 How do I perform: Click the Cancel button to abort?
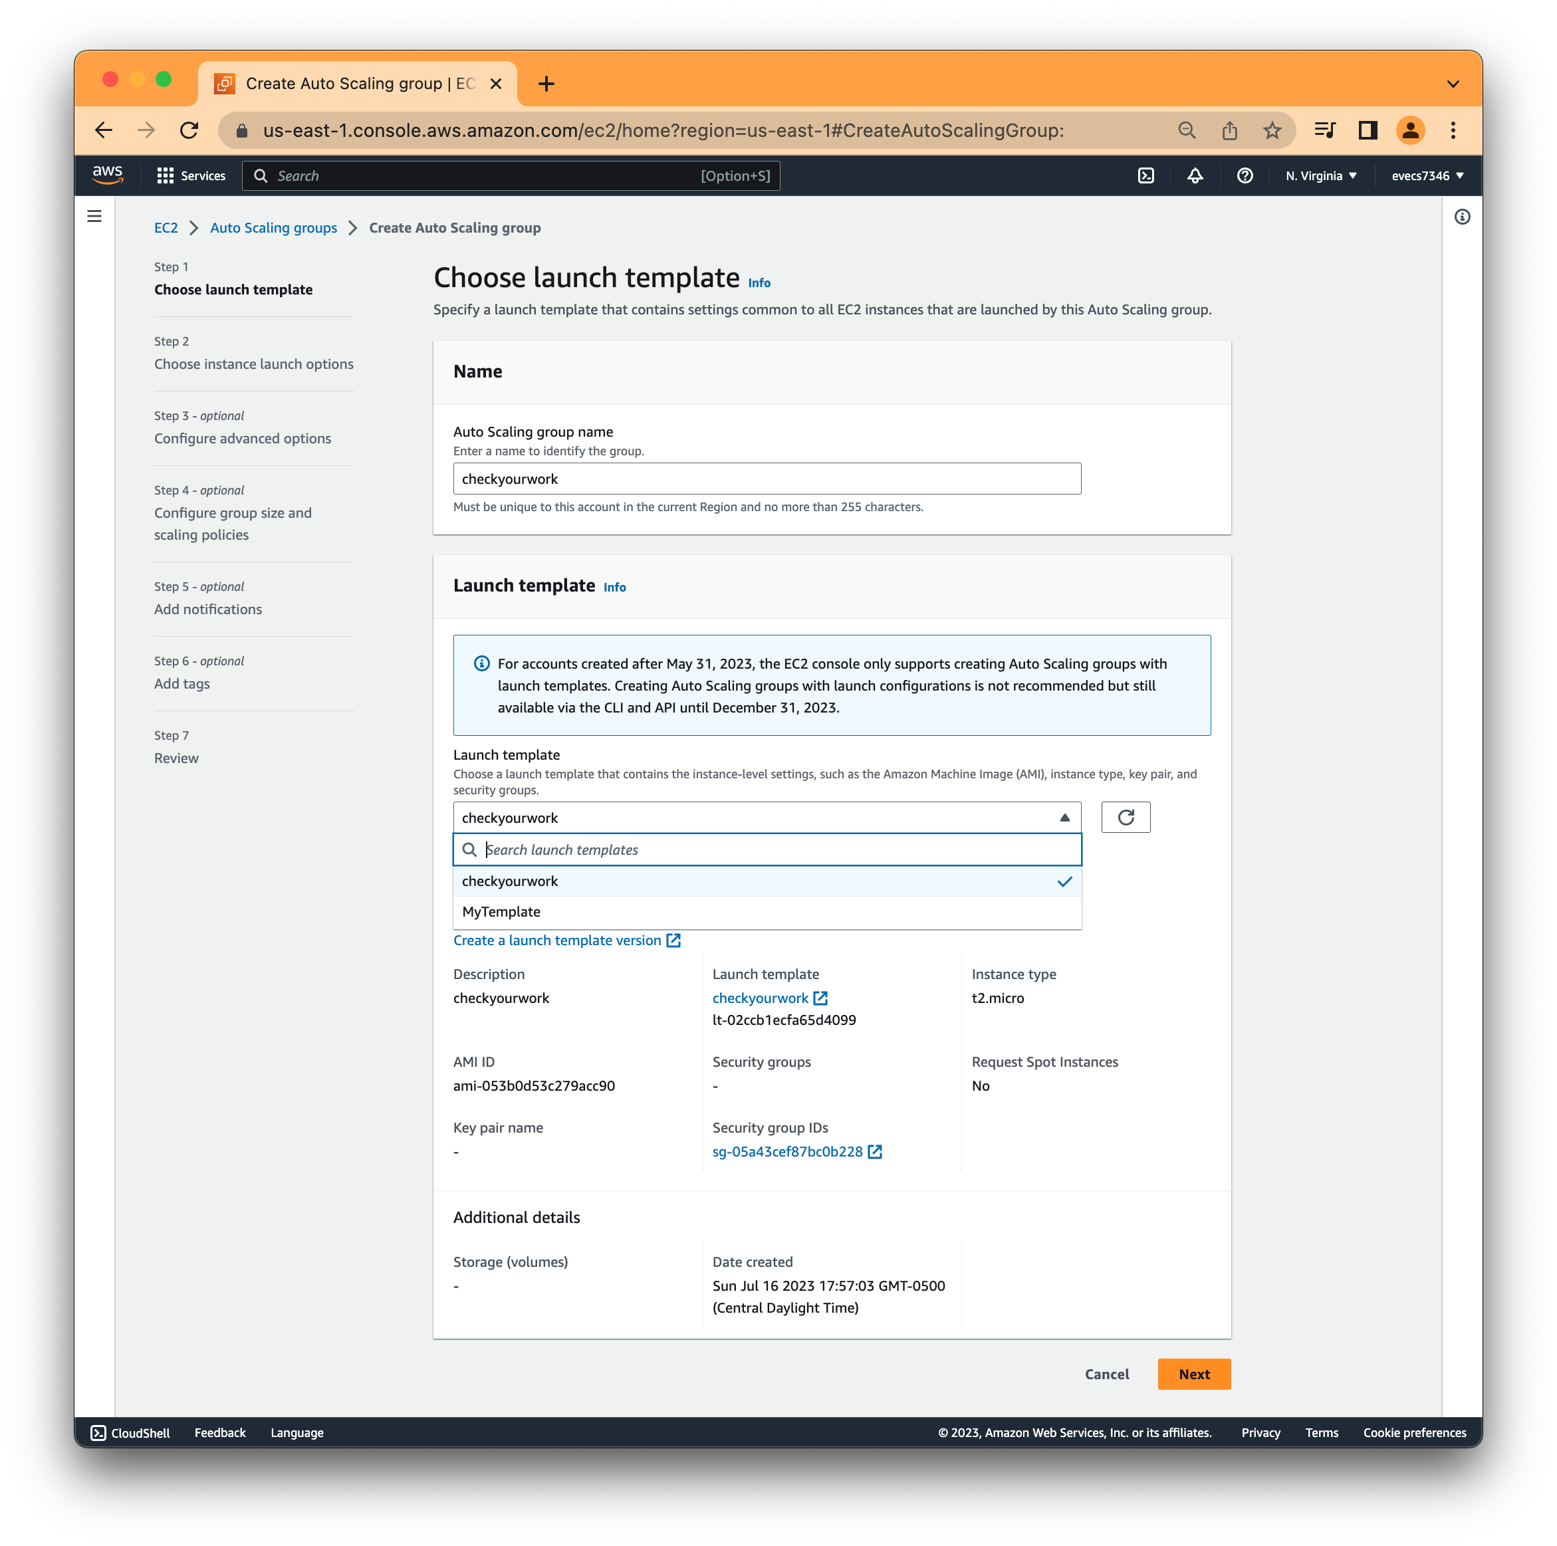click(1107, 1373)
